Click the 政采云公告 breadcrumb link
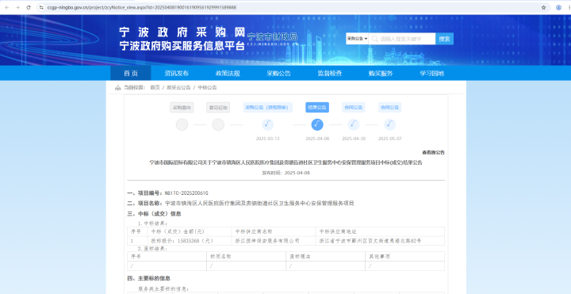Screen dimensions: 571x294 [178, 87]
